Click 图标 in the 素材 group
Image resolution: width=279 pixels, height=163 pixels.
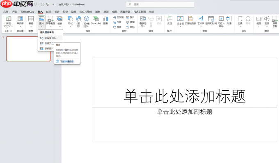tap(130, 27)
